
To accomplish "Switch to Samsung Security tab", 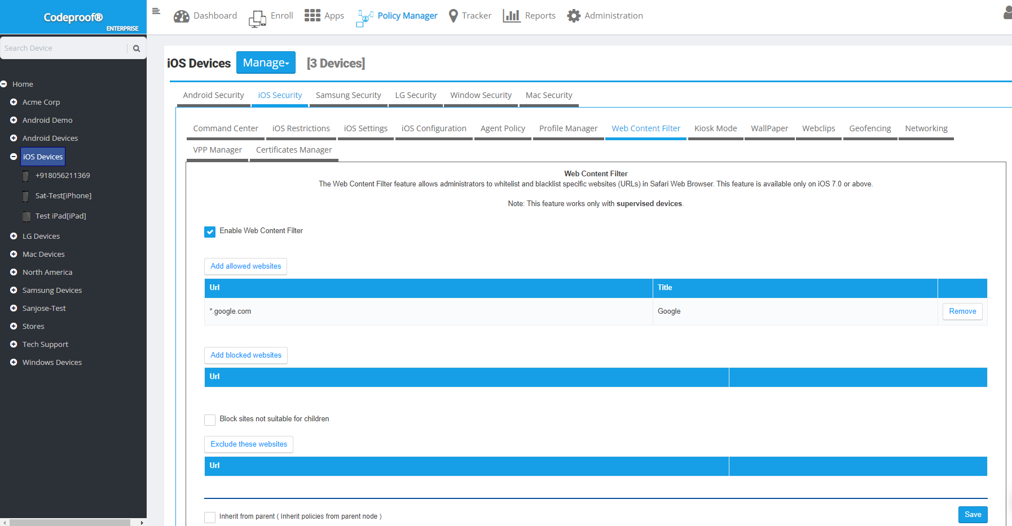I will [348, 95].
